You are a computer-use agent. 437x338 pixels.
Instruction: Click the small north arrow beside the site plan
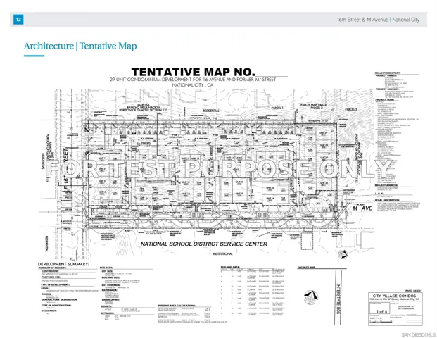343,254
